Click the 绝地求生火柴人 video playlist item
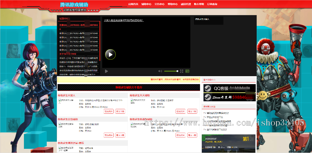This screenshot has width=312, height=153. 202,19
